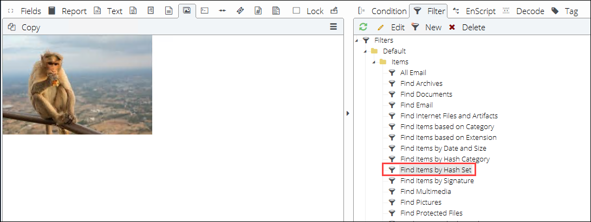Select Find Items by Hash Category
Viewport: 591px width, 222px height.
pyautogui.click(x=445, y=159)
